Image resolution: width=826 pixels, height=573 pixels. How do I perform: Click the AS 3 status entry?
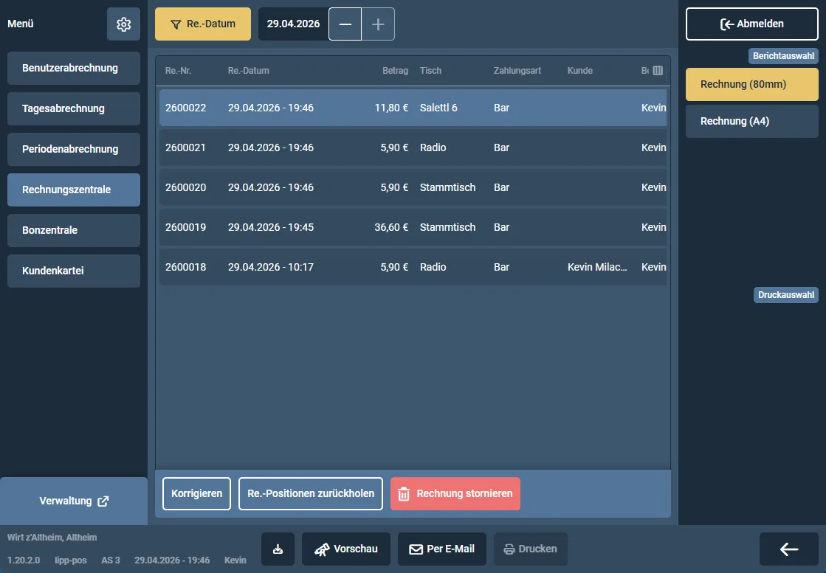(x=111, y=560)
